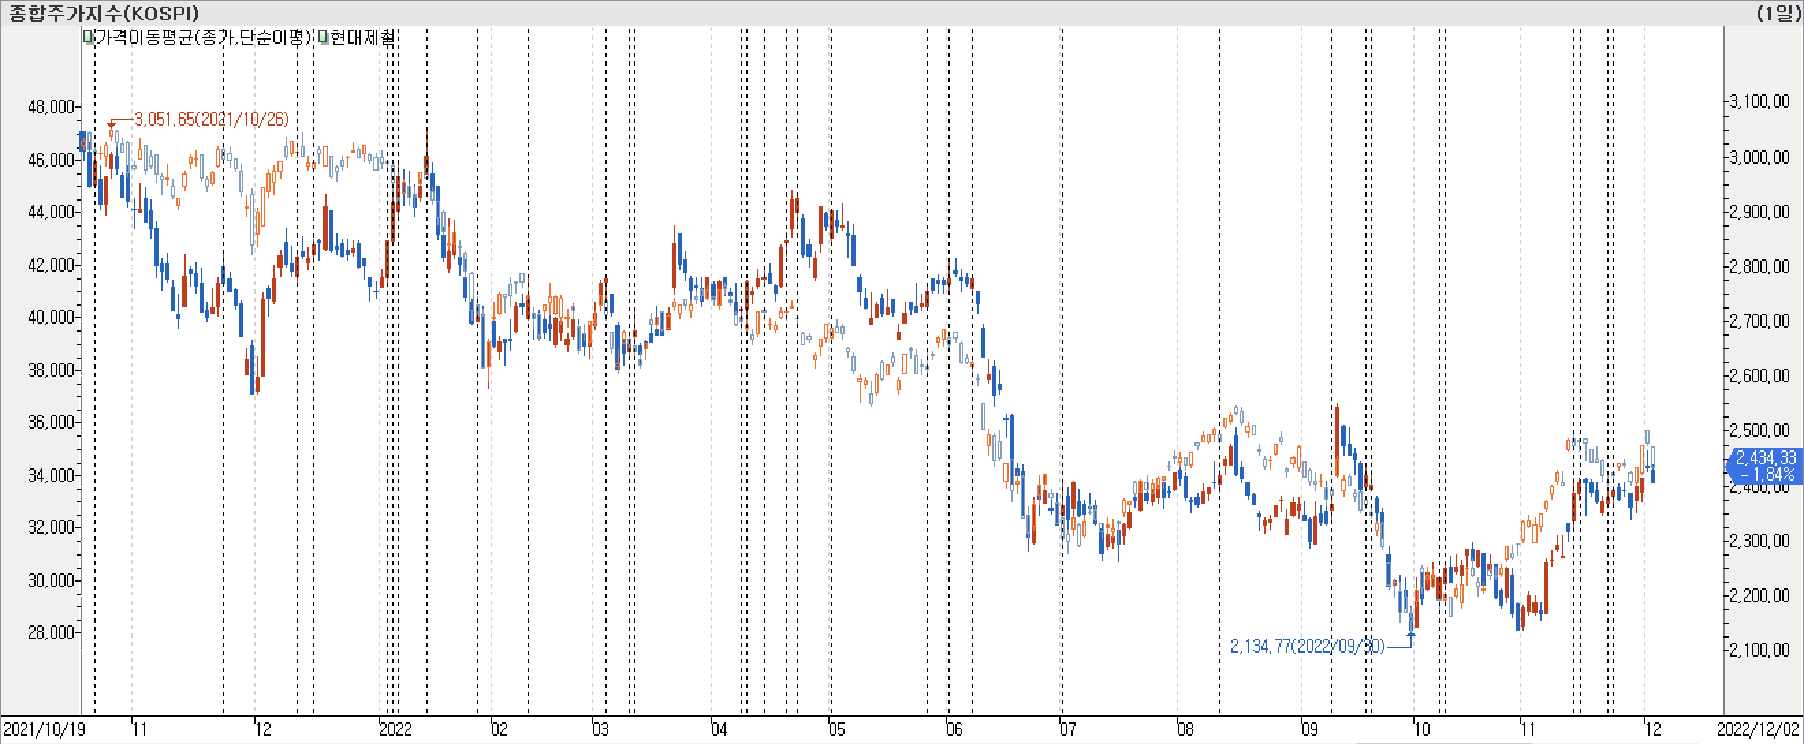
Task: Select the 현대제철 legend label
Action: [x=361, y=37]
